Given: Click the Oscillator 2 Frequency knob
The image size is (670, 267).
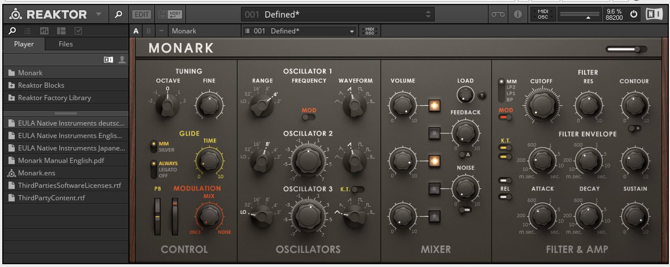Looking at the screenshot, I should click(307, 160).
